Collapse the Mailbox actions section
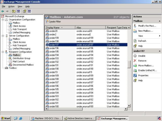162x121 pixels. [160, 21]
